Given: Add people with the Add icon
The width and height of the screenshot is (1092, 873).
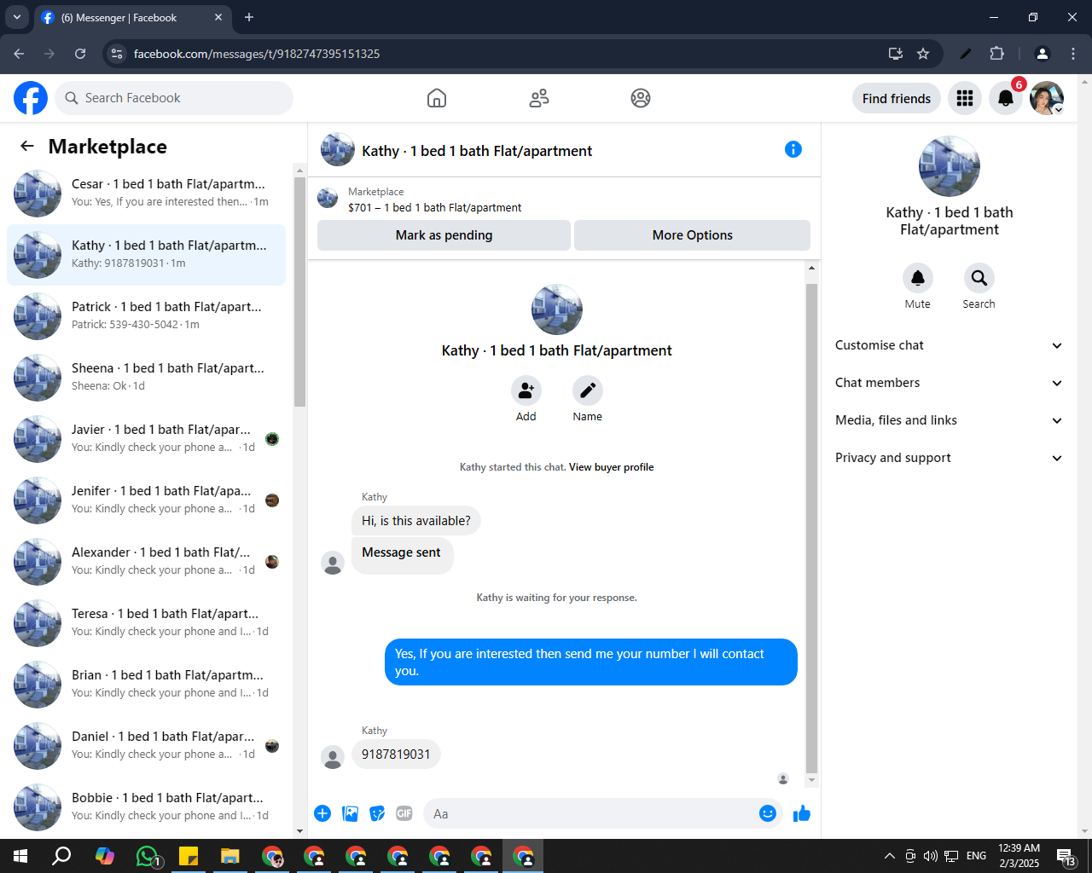Looking at the screenshot, I should pyautogui.click(x=526, y=390).
